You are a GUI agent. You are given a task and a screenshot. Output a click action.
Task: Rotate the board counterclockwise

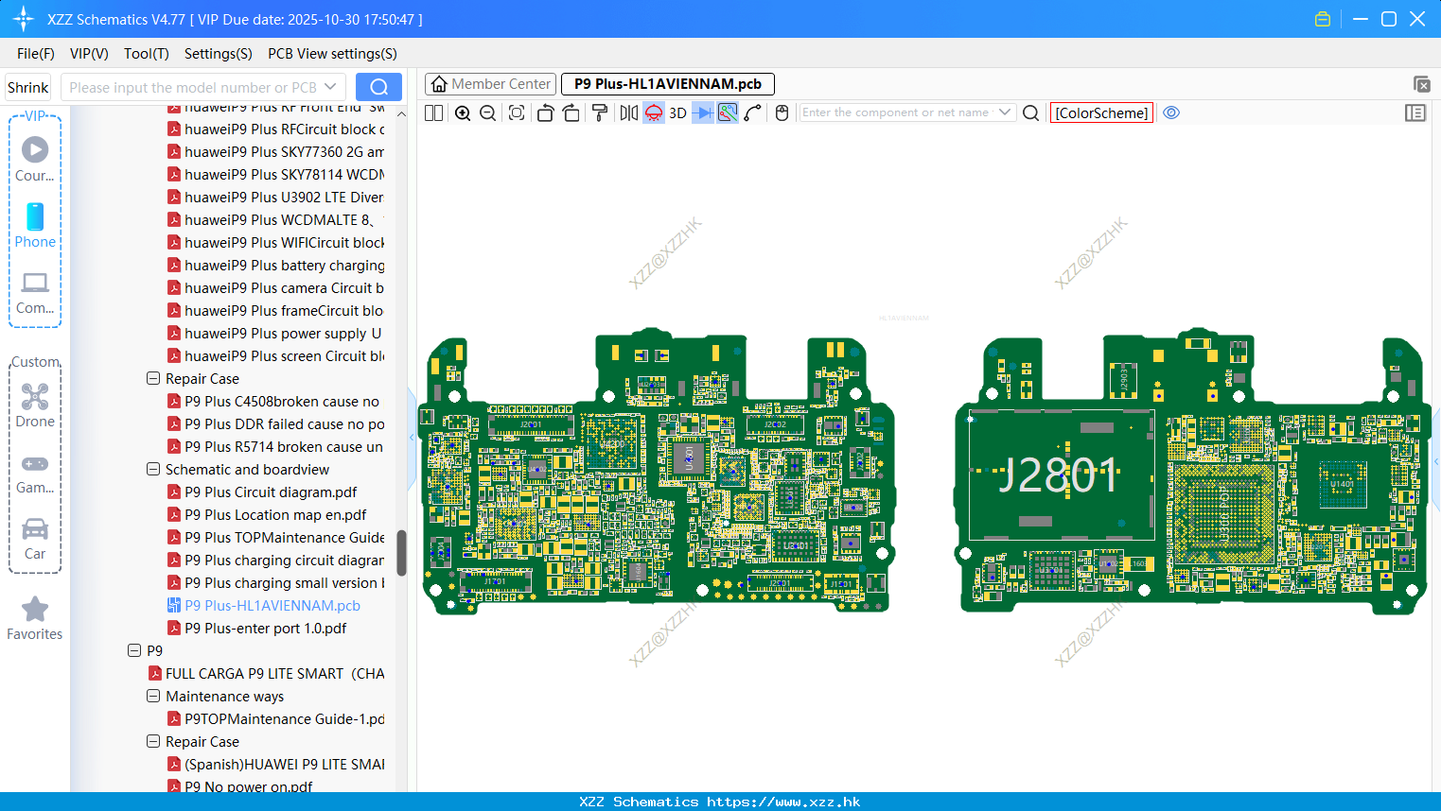pyautogui.click(x=545, y=113)
